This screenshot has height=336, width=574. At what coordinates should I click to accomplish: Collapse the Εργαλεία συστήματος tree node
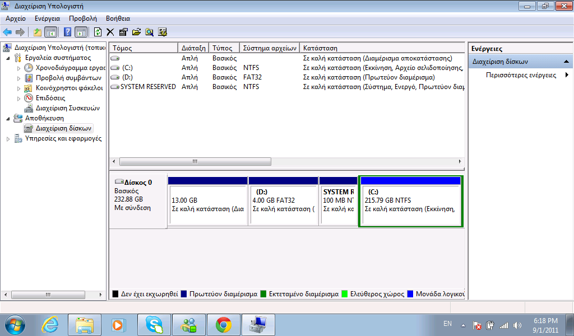[8, 58]
